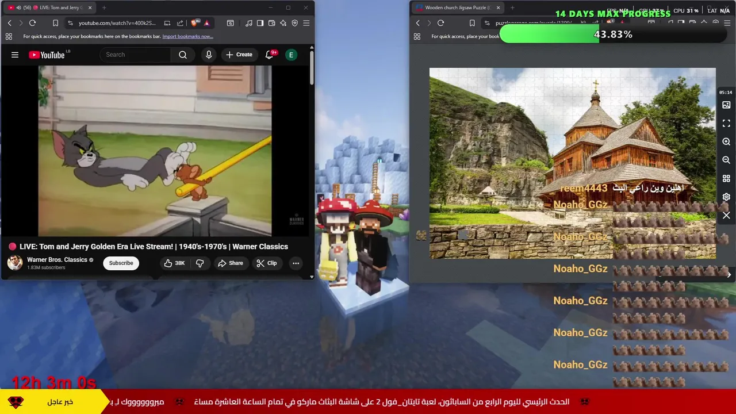Go to the YouTube home logo
Image resolution: width=736 pixels, height=414 pixels.
tap(47, 55)
